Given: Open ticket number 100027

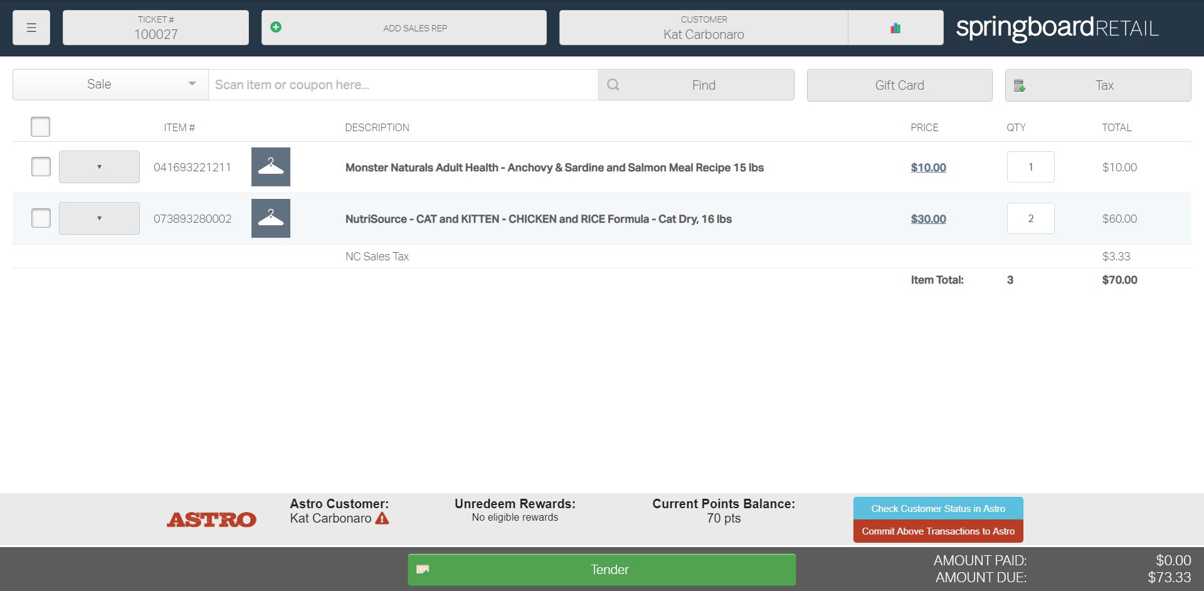Looking at the screenshot, I should click(156, 28).
